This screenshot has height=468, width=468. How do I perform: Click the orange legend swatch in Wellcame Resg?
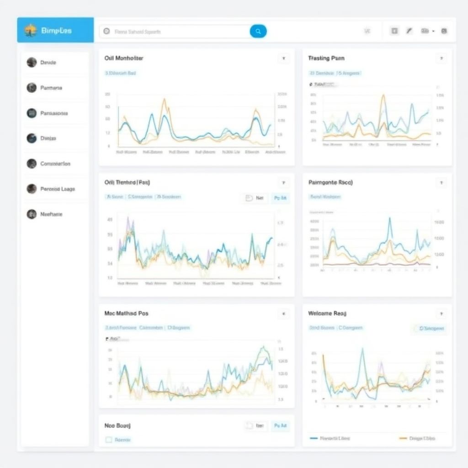(x=403, y=438)
